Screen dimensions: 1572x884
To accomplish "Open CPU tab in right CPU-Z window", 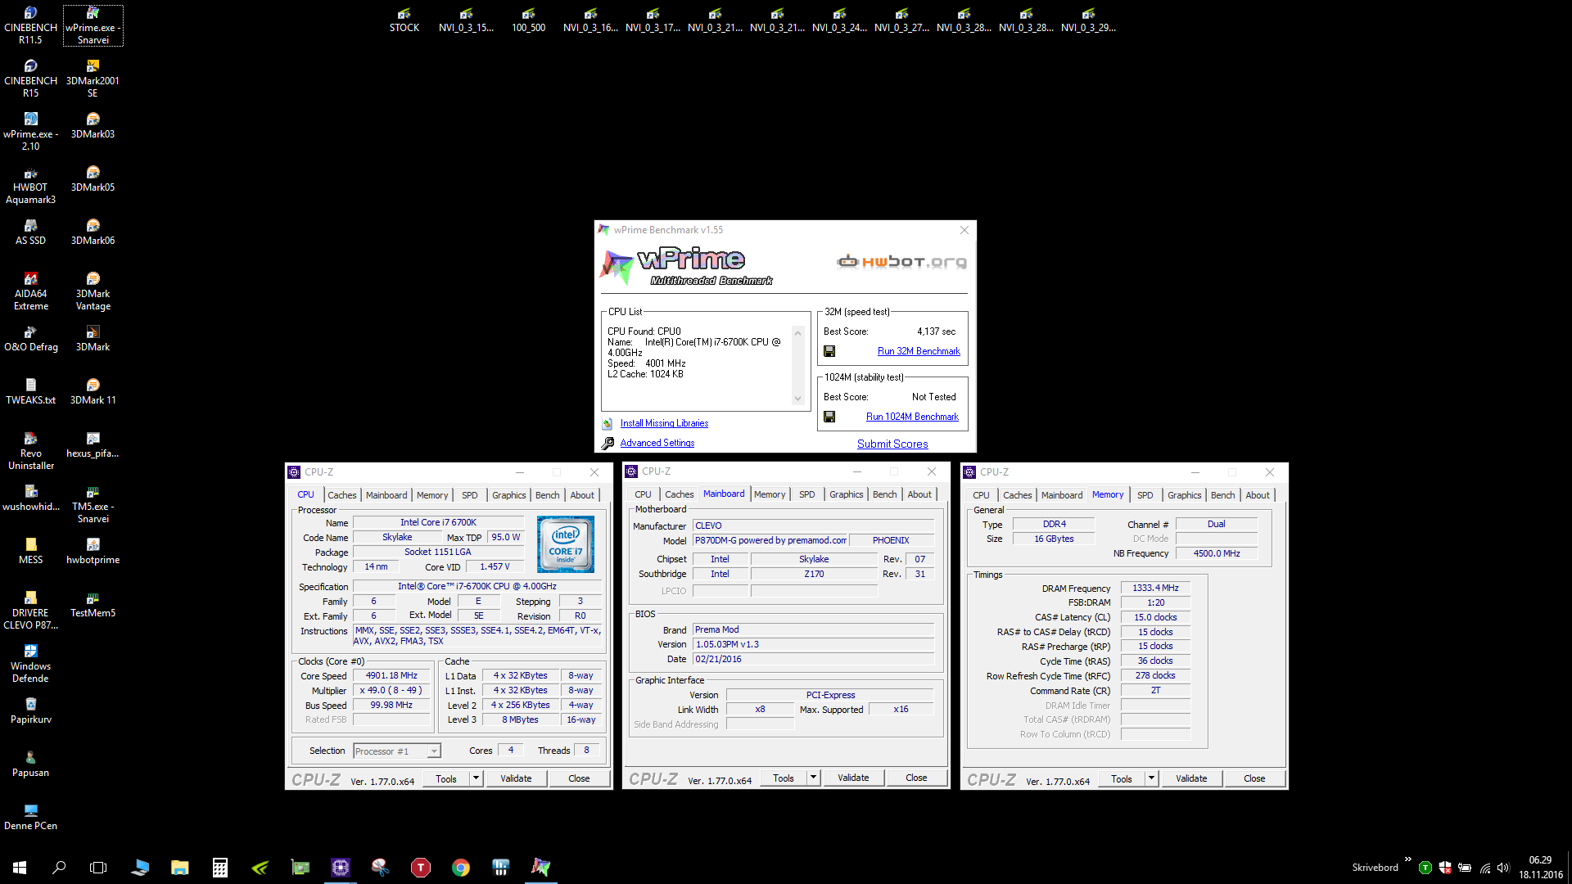I will [981, 495].
